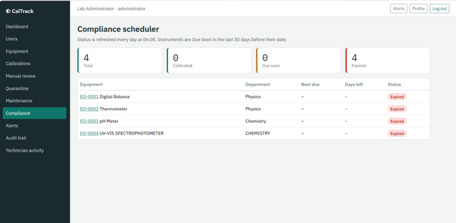The width and height of the screenshot is (456, 223).
Task: Click UV-VIS SPECTROPHOTOMETER name text
Action: click(x=131, y=134)
